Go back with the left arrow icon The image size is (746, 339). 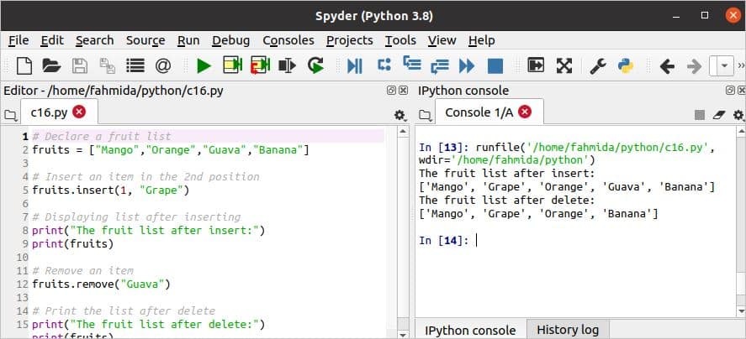pyautogui.click(x=667, y=66)
